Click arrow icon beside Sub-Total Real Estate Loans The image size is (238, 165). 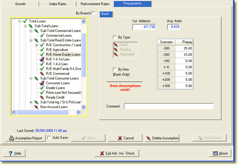36,40
